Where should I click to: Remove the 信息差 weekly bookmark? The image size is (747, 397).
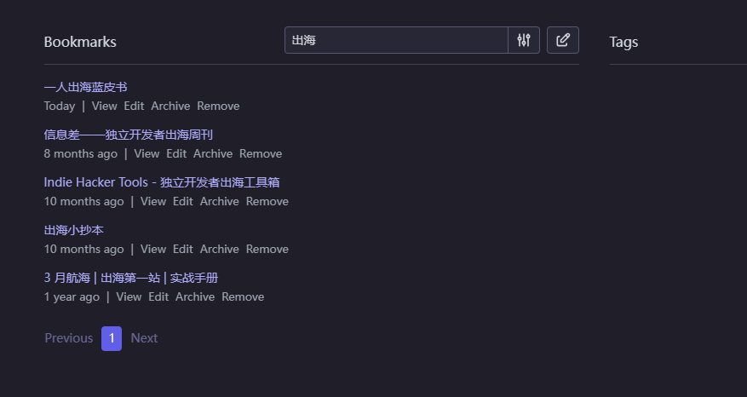[261, 153]
